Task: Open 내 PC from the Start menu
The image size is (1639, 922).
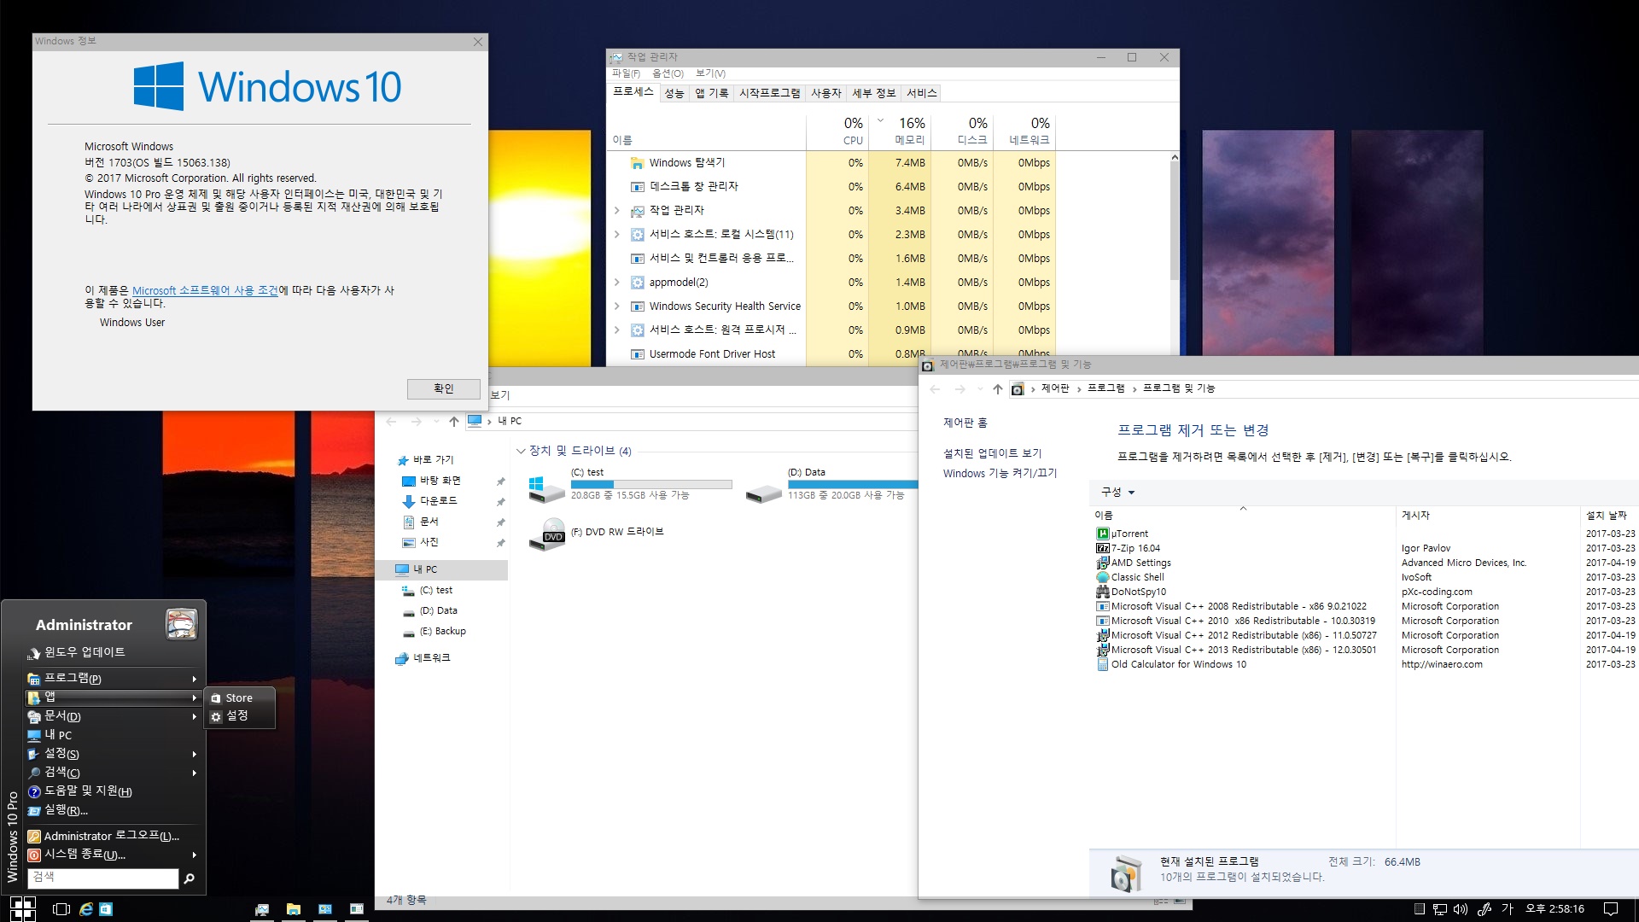Action: (111, 735)
